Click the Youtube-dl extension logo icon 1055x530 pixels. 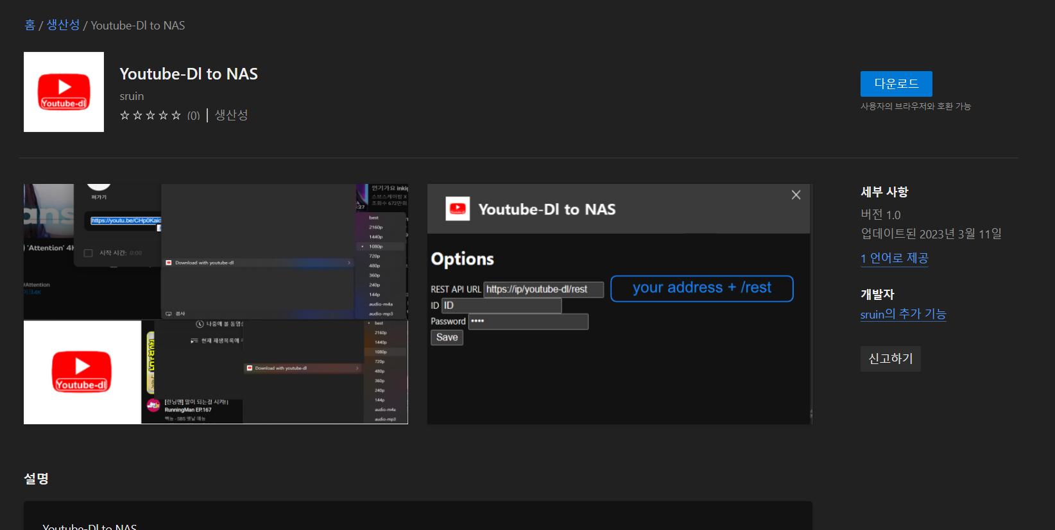64,92
